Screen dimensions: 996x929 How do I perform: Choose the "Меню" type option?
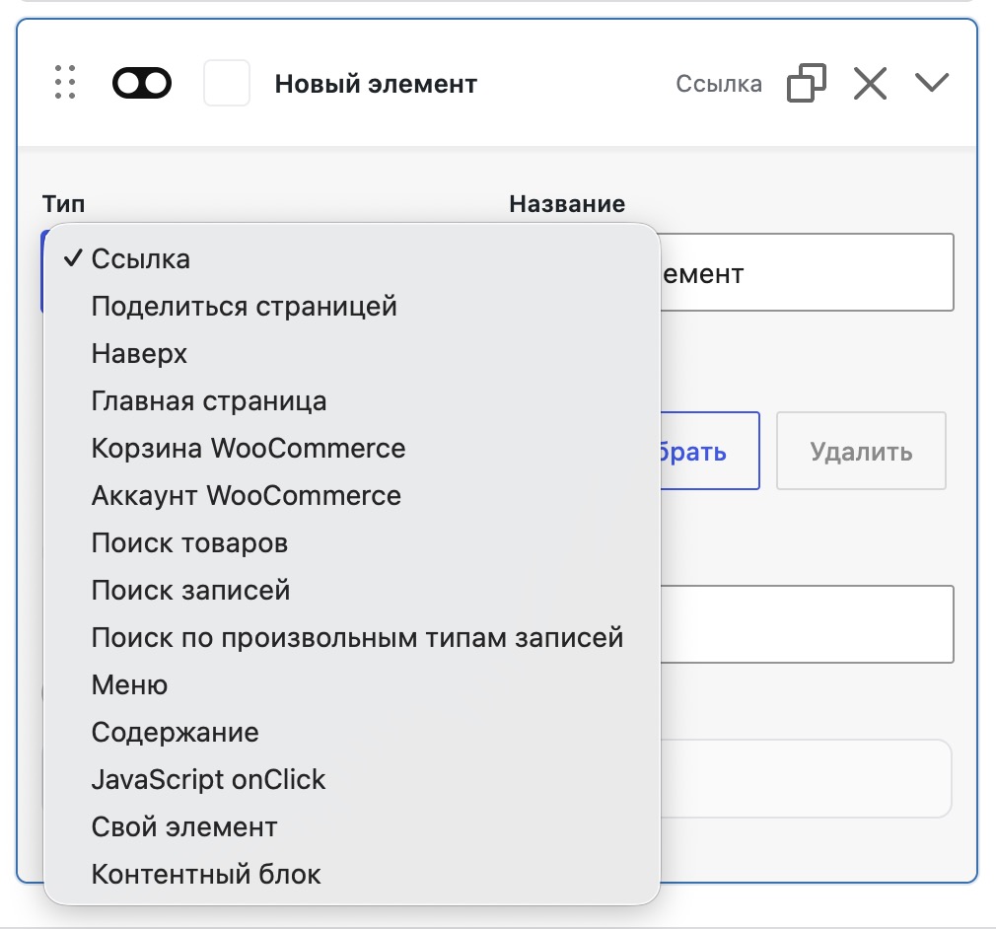click(352, 685)
